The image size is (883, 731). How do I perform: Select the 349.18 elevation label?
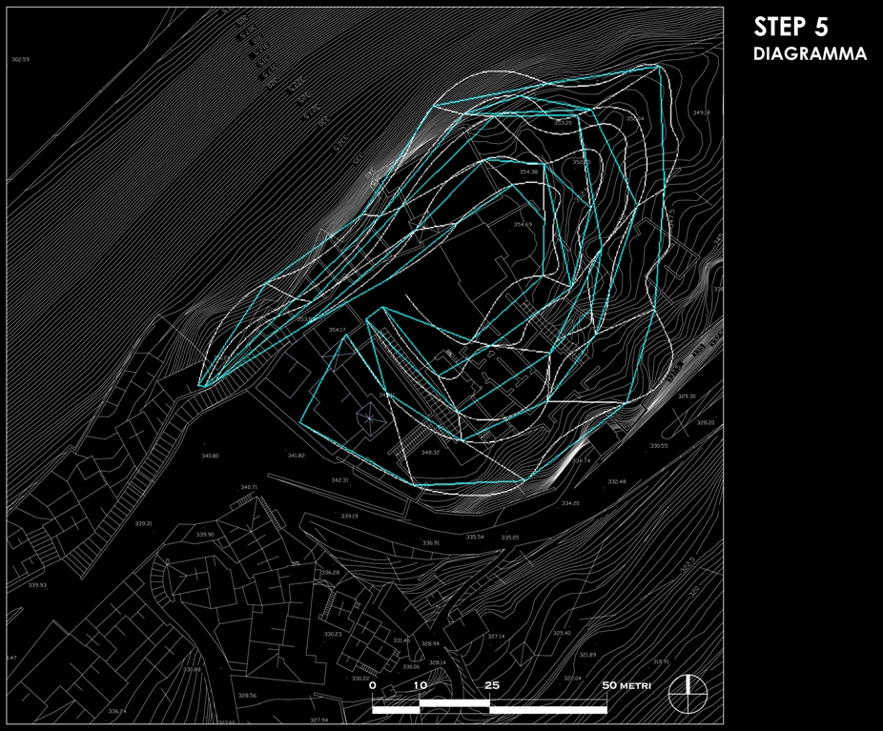[701, 112]
